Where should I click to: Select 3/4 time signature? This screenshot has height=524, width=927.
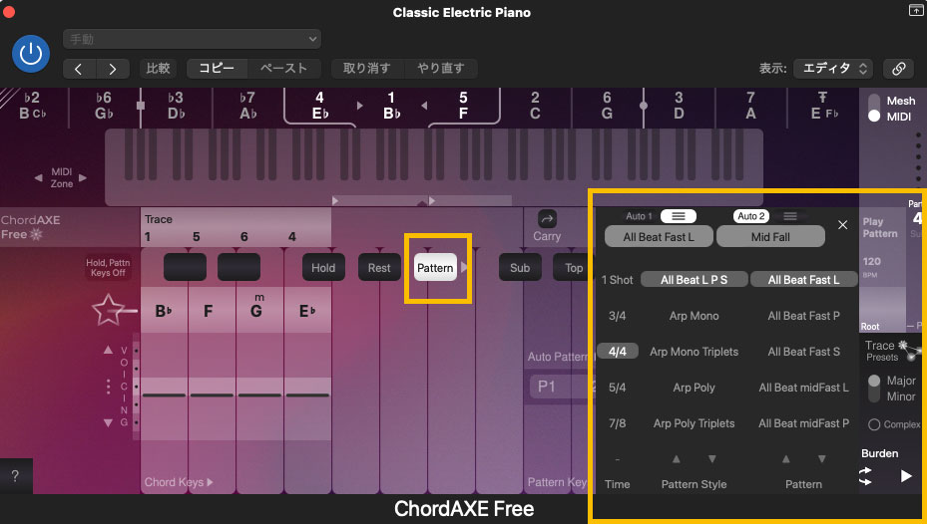618,316
